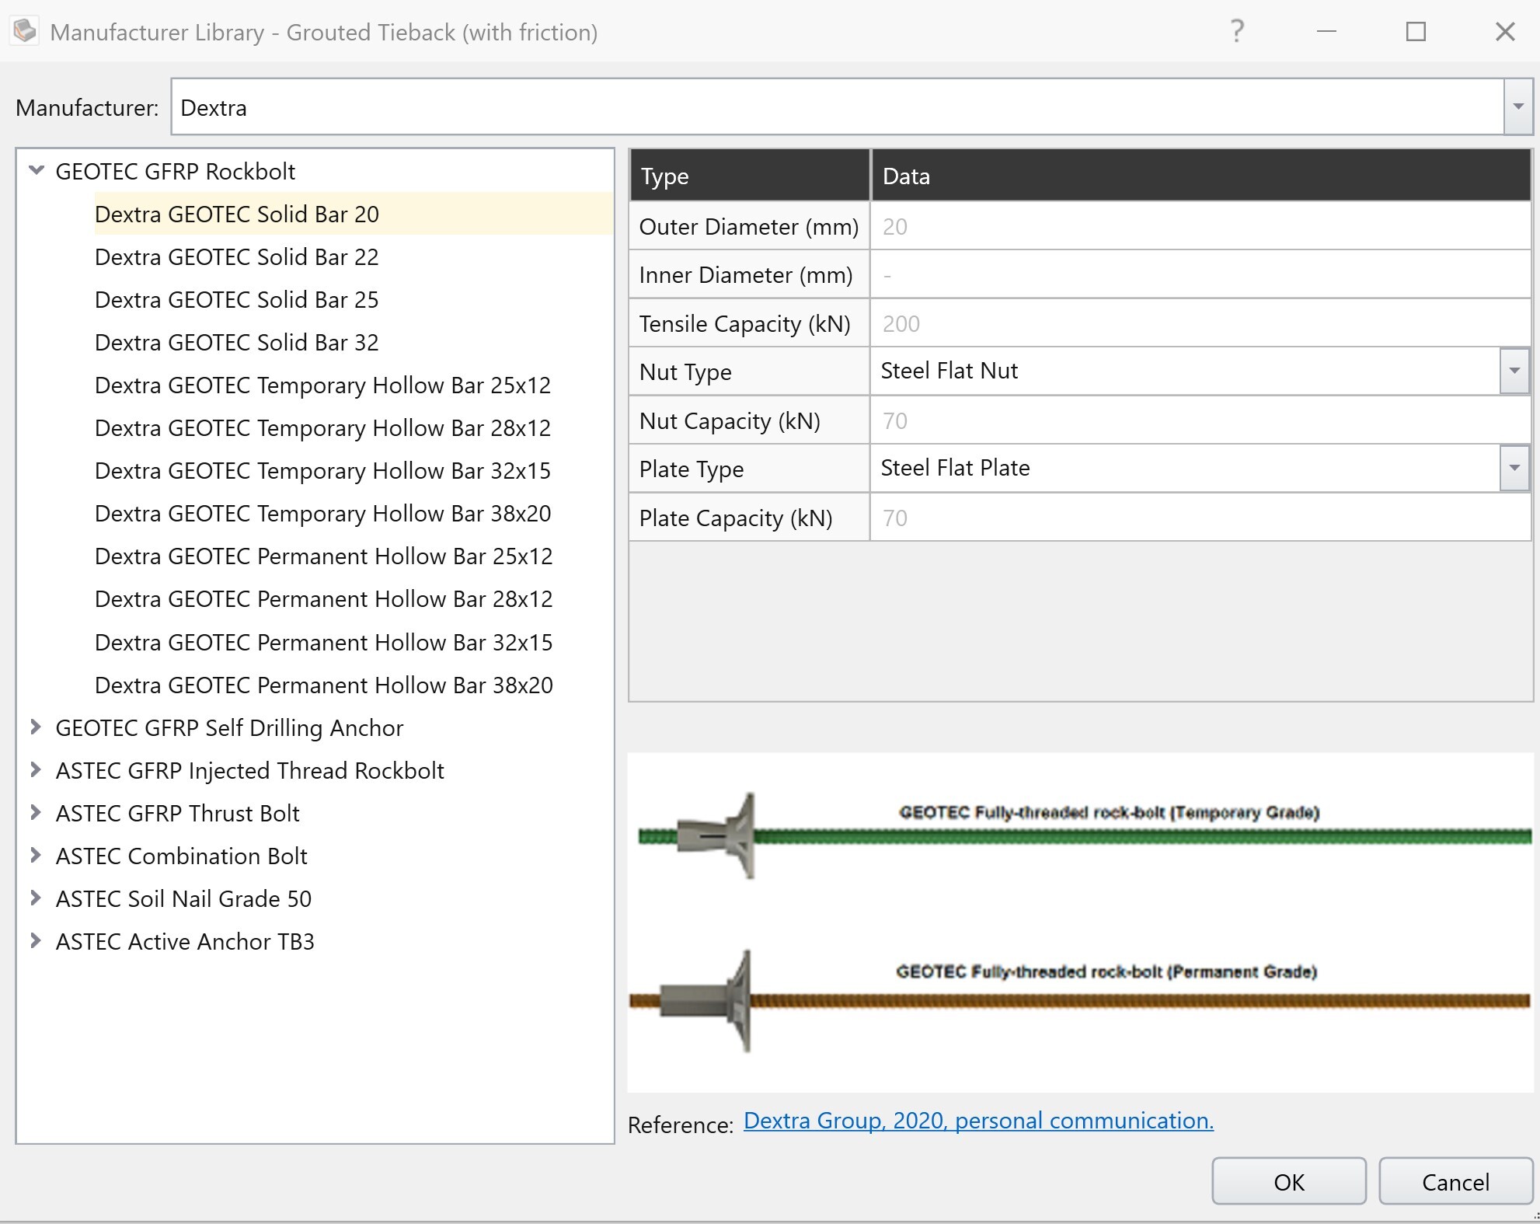Click the Nut Capacity value field

coord(1200,420)
